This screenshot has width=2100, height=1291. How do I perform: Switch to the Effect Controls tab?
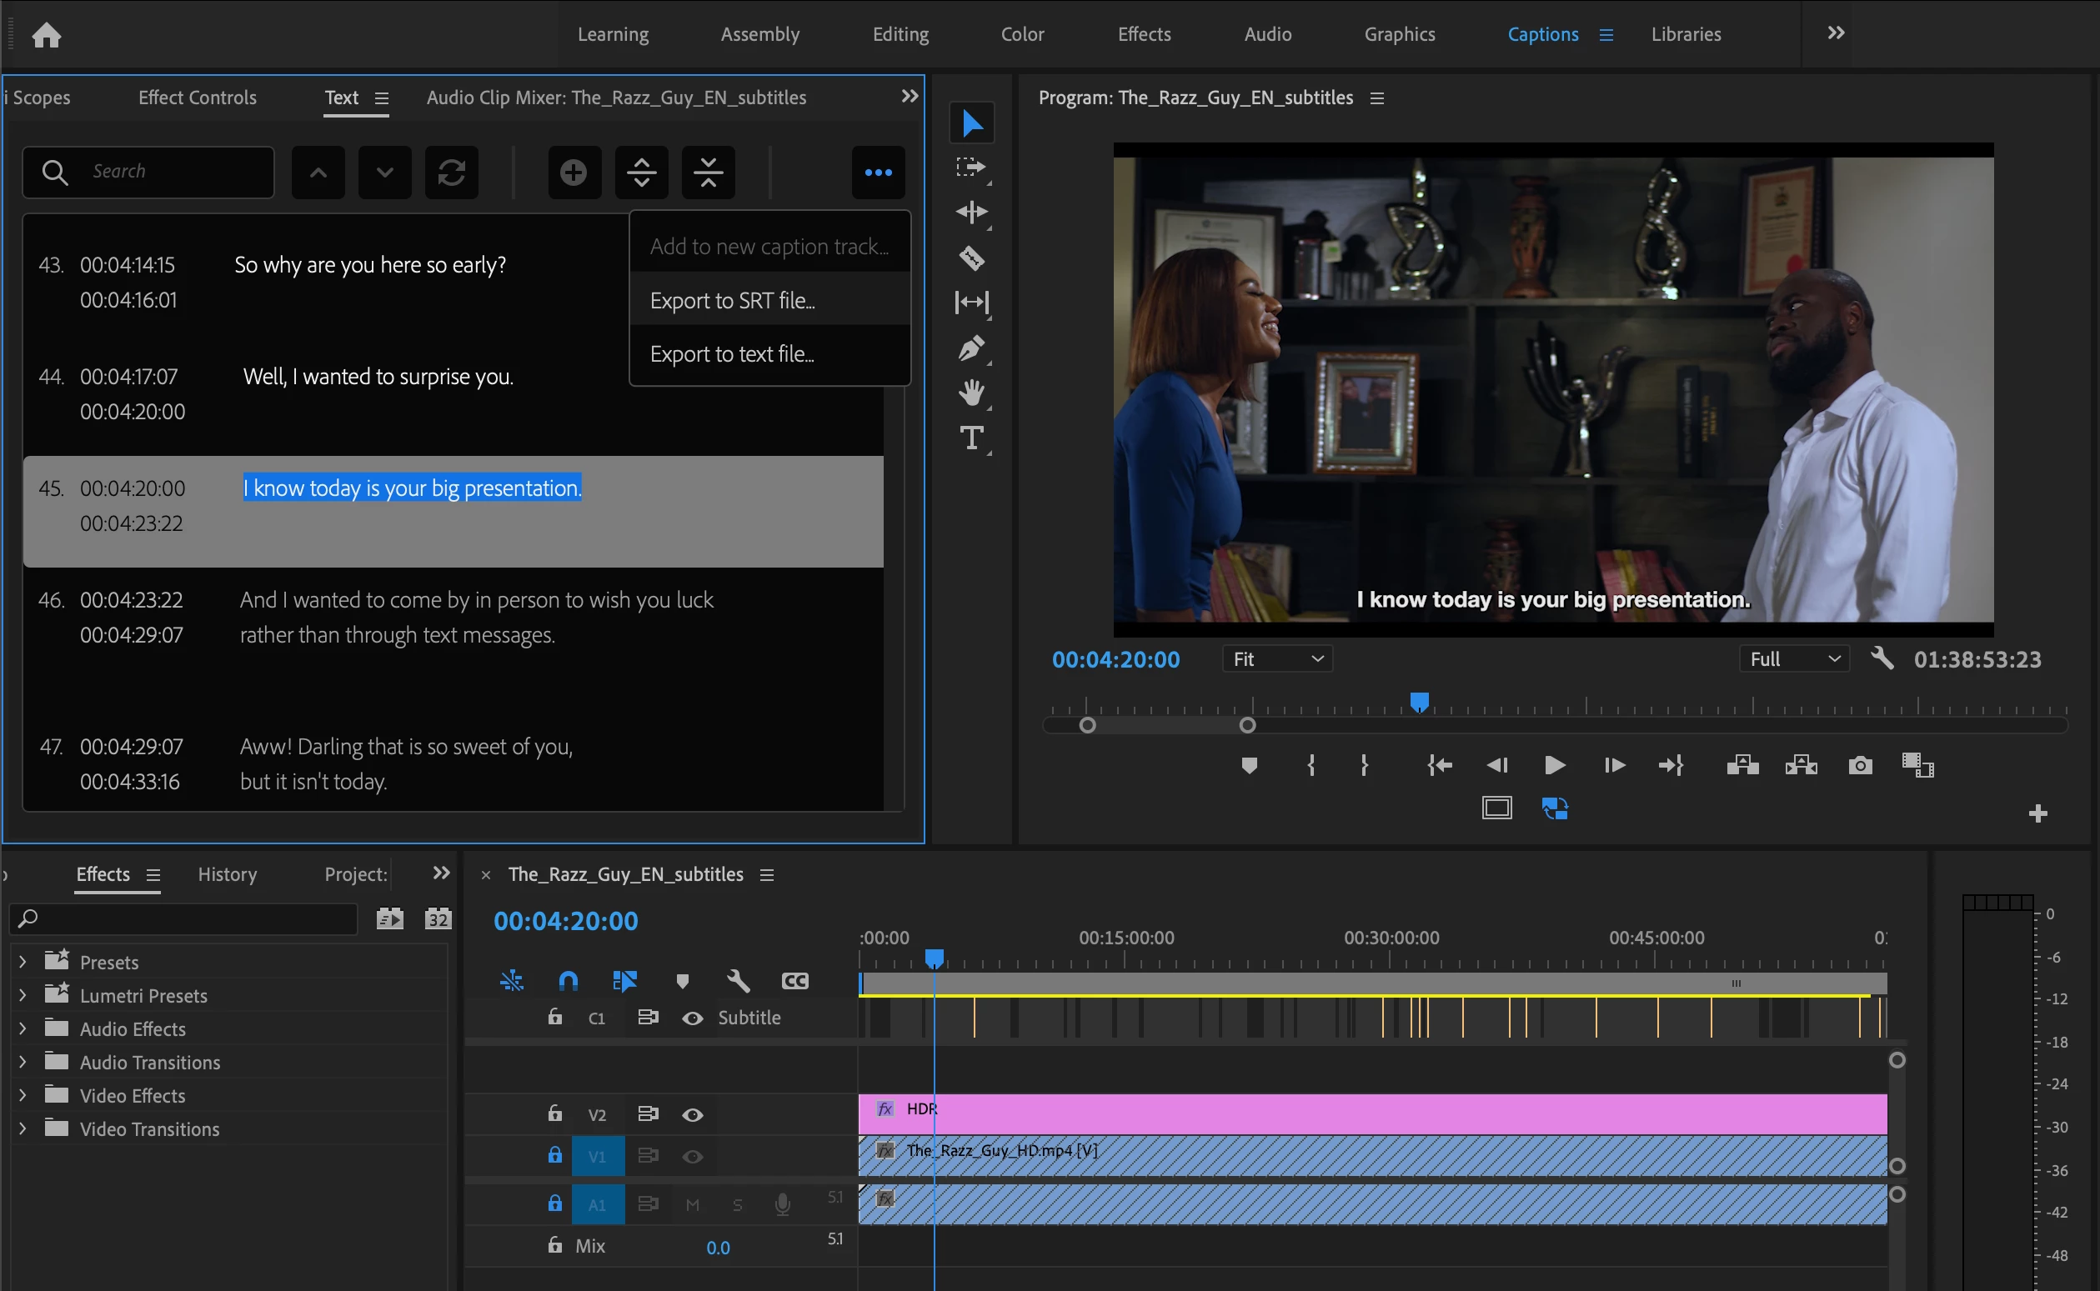pyautogui.click(x=198, y=98)
